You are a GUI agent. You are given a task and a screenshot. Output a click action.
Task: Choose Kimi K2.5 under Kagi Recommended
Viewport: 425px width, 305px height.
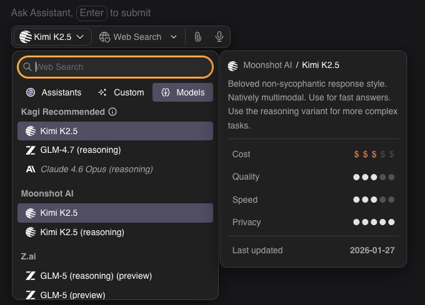(x=115, y=131)
